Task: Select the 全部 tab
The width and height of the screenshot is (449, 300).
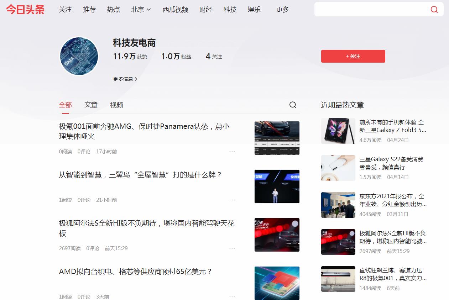Action: [66, 105]
